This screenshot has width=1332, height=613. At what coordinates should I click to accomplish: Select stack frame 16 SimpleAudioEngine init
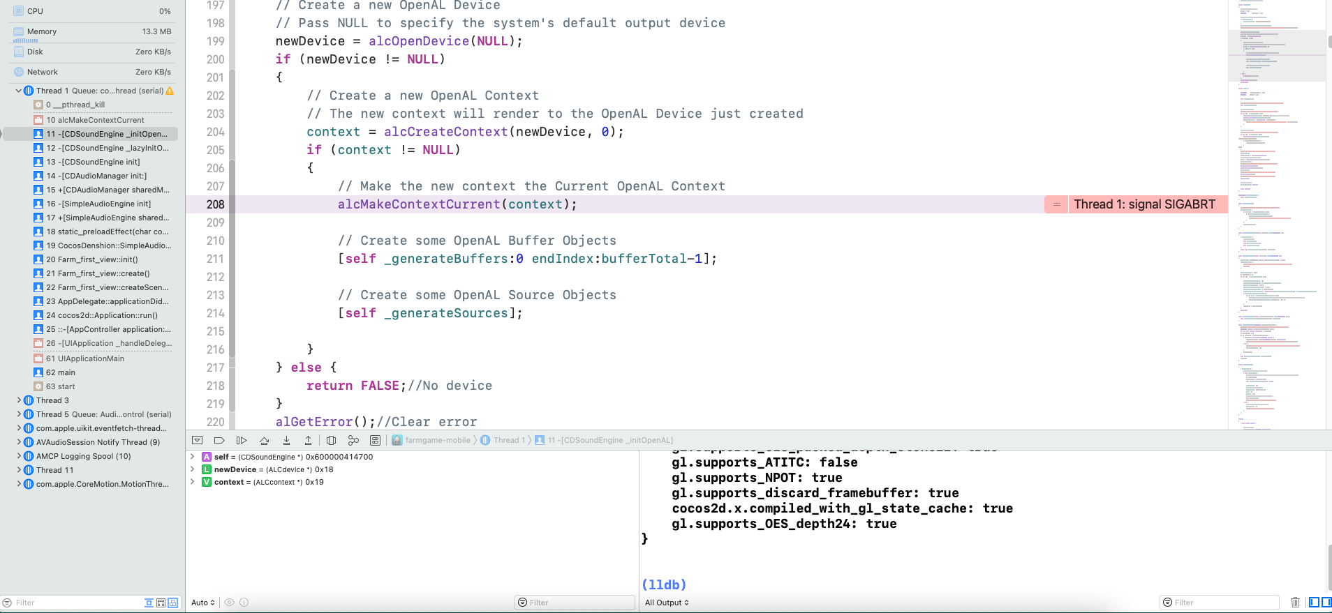point(98,204)
